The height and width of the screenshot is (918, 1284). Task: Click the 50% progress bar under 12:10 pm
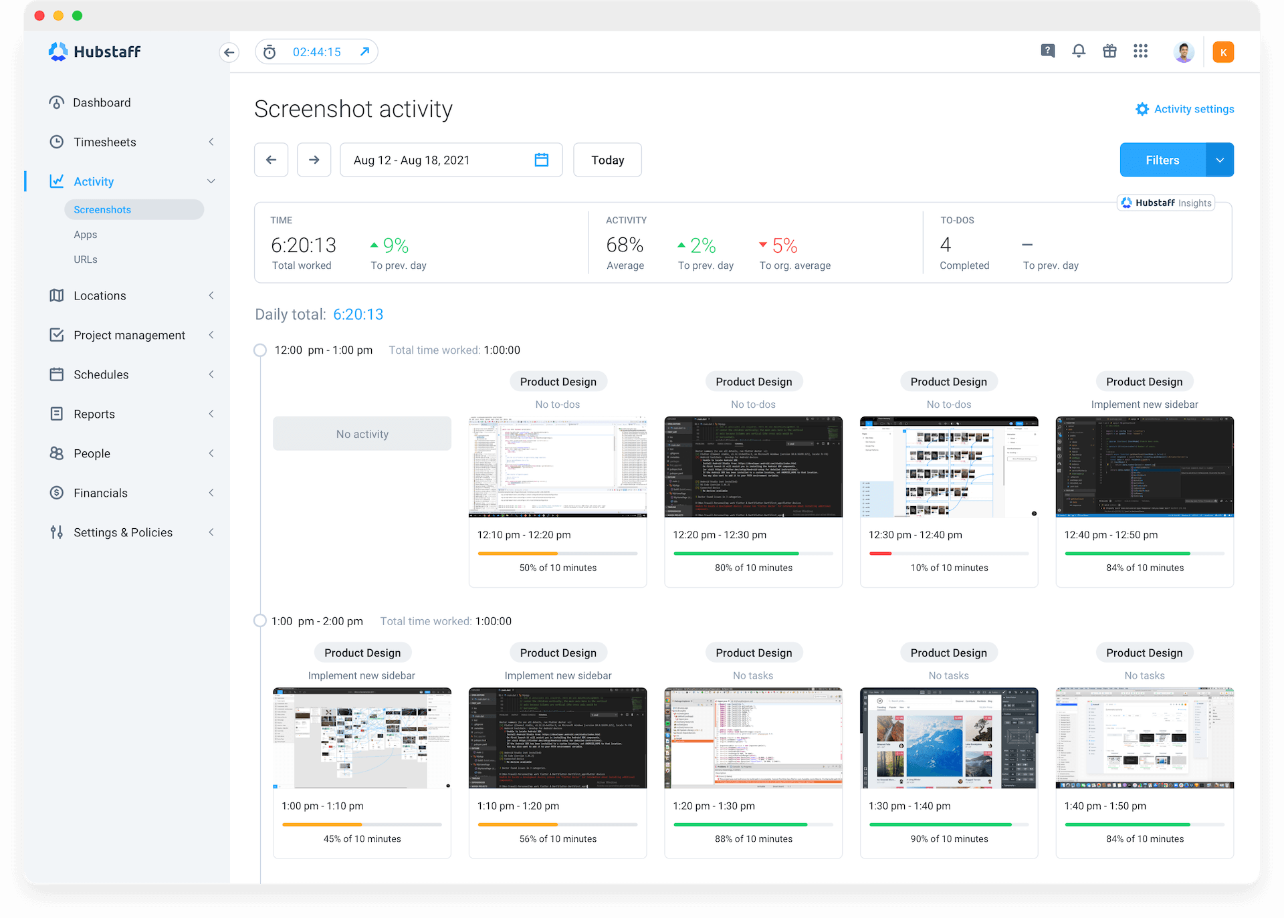coord(557,554)
